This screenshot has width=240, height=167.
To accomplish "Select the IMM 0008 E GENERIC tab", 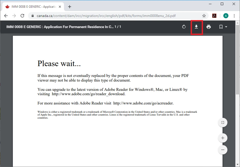I will pos(33,7).
